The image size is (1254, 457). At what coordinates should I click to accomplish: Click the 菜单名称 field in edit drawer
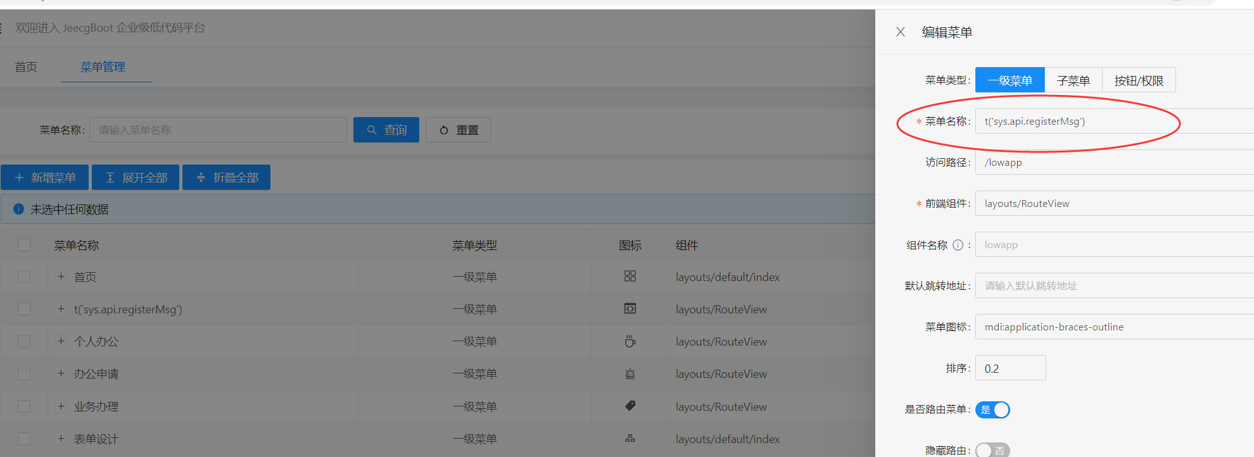1115,122
